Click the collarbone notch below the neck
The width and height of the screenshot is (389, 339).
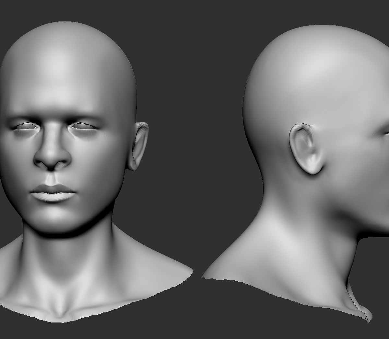tap(59, 311)
